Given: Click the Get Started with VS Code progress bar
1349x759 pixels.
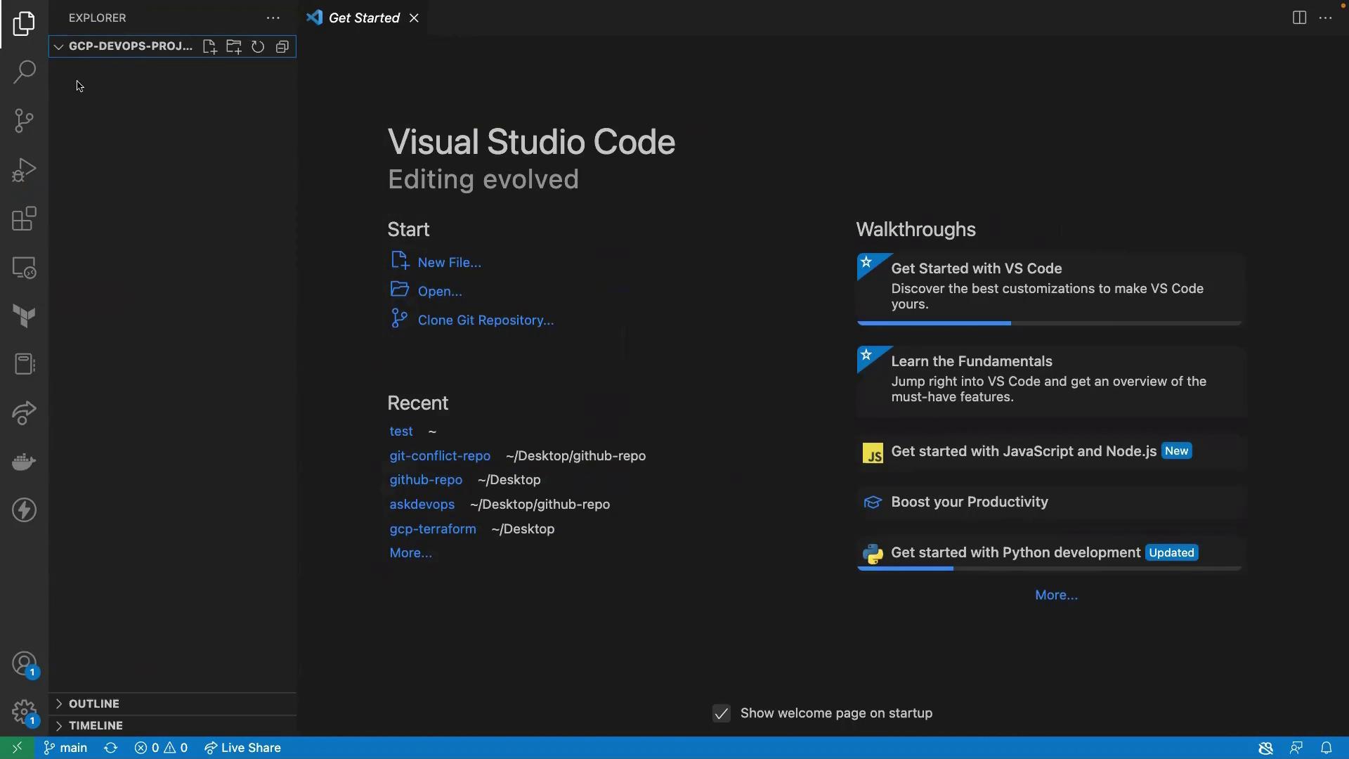Looking at the screenshot, I should click(x=1050, y=323).
